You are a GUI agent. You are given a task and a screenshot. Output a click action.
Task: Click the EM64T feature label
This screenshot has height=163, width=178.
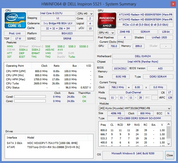click(x=36, y=53)
